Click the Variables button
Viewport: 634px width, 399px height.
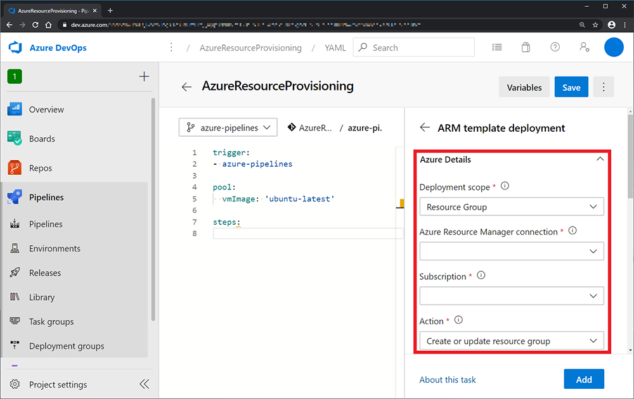point(524,87)
